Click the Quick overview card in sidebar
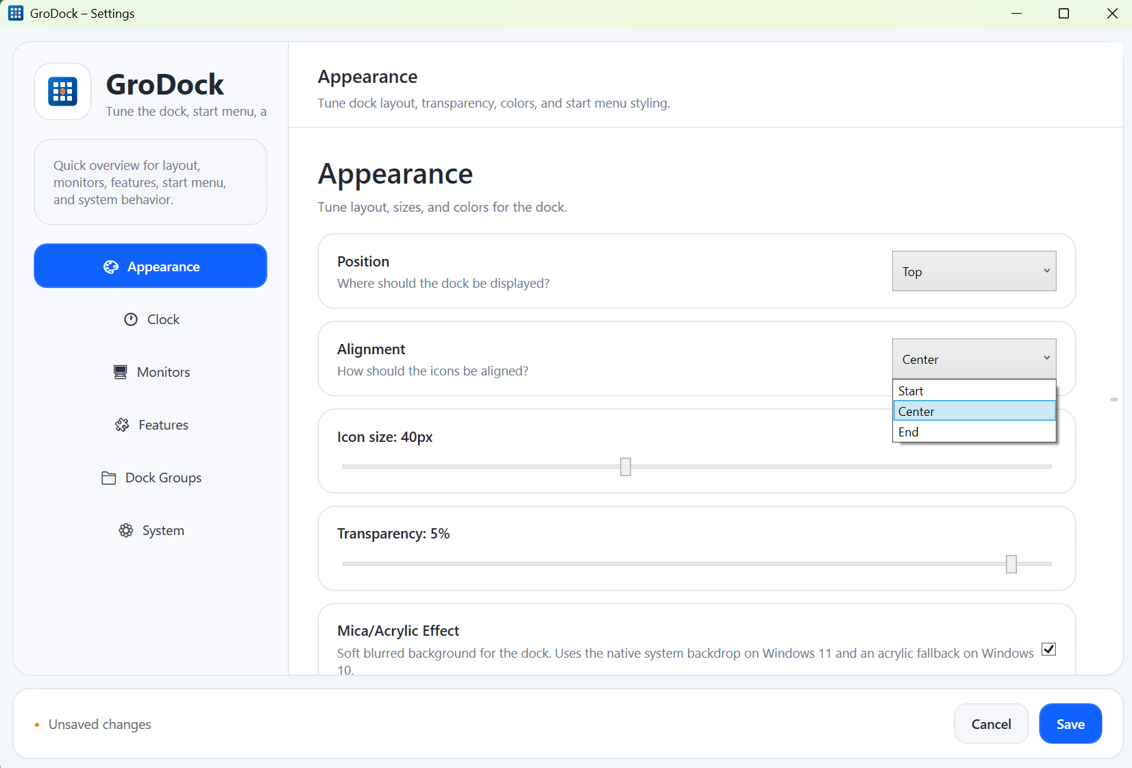 (x=151, y=182)
